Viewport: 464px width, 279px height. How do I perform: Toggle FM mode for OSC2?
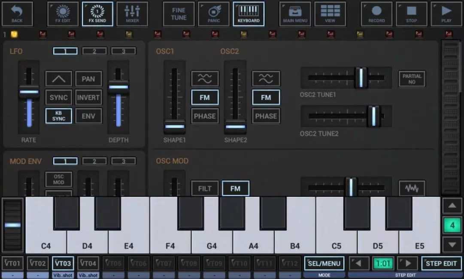(x=266, y=97)
